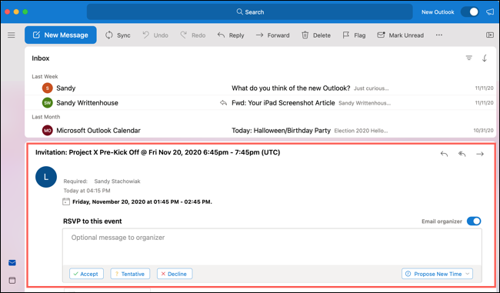Click the replied arrow icon on Fwd email
The height and width of the screenshot is (293, 500).
point(223,102)
